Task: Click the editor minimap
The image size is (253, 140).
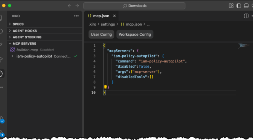Action: 244,46
